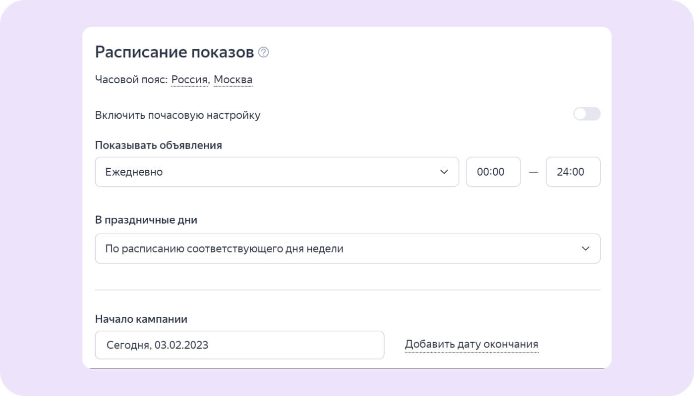The width and height of the screenshot is (694, 396).
Task: Click the Добавить дату окончания link
Action: [x=471, y=344]
